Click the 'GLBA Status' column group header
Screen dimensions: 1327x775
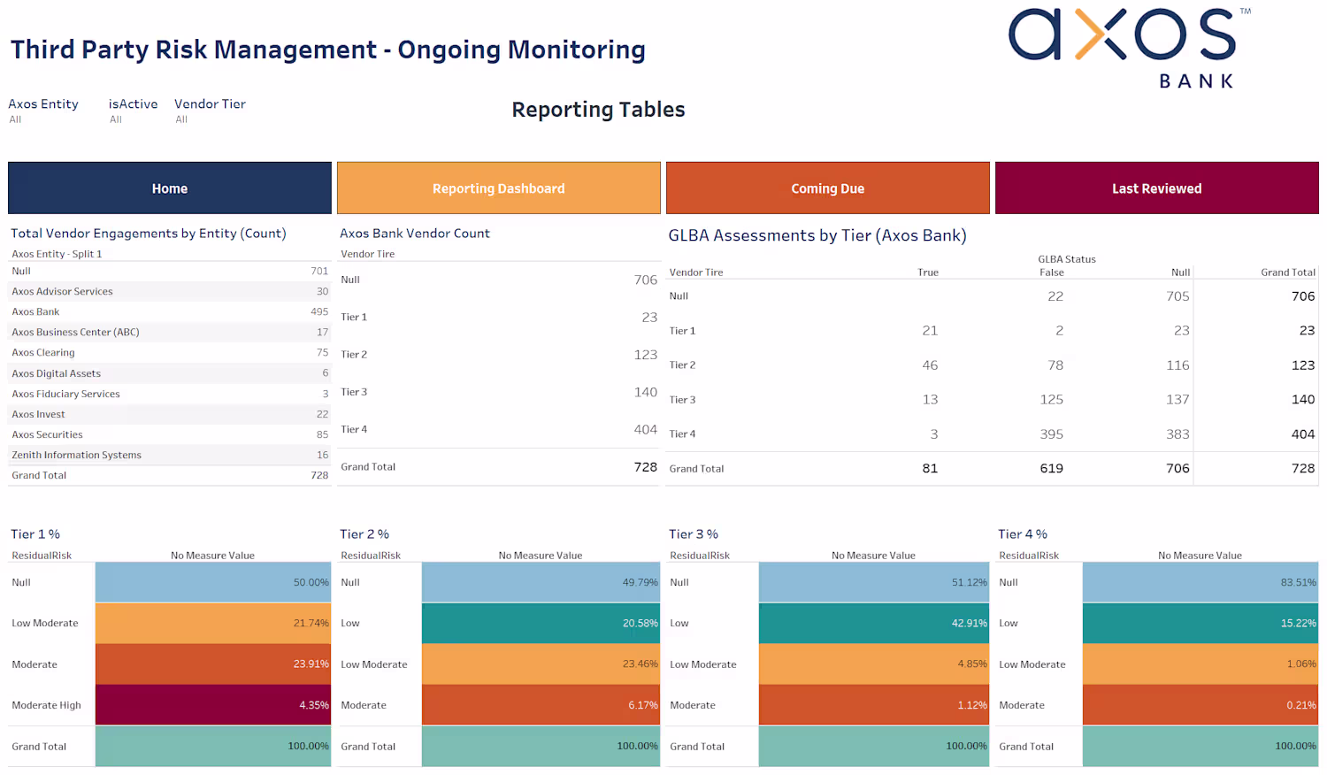[1067, 259]
